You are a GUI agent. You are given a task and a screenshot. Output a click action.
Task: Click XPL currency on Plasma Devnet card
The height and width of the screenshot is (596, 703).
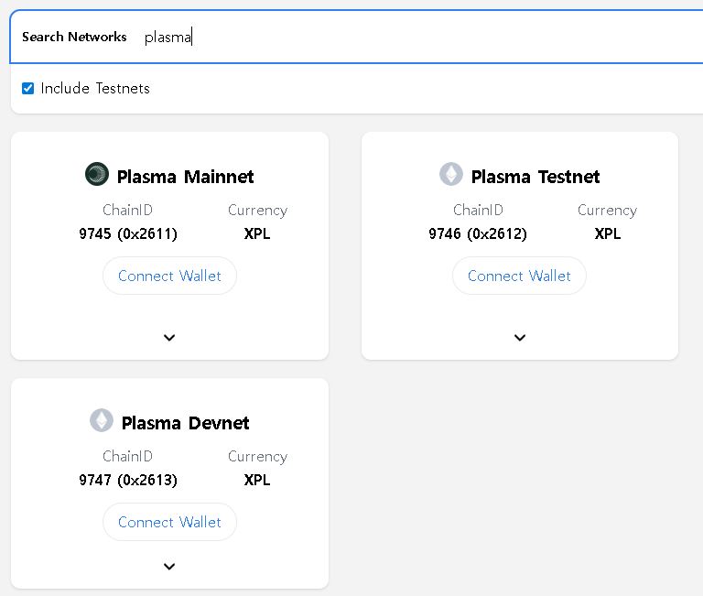257,480
